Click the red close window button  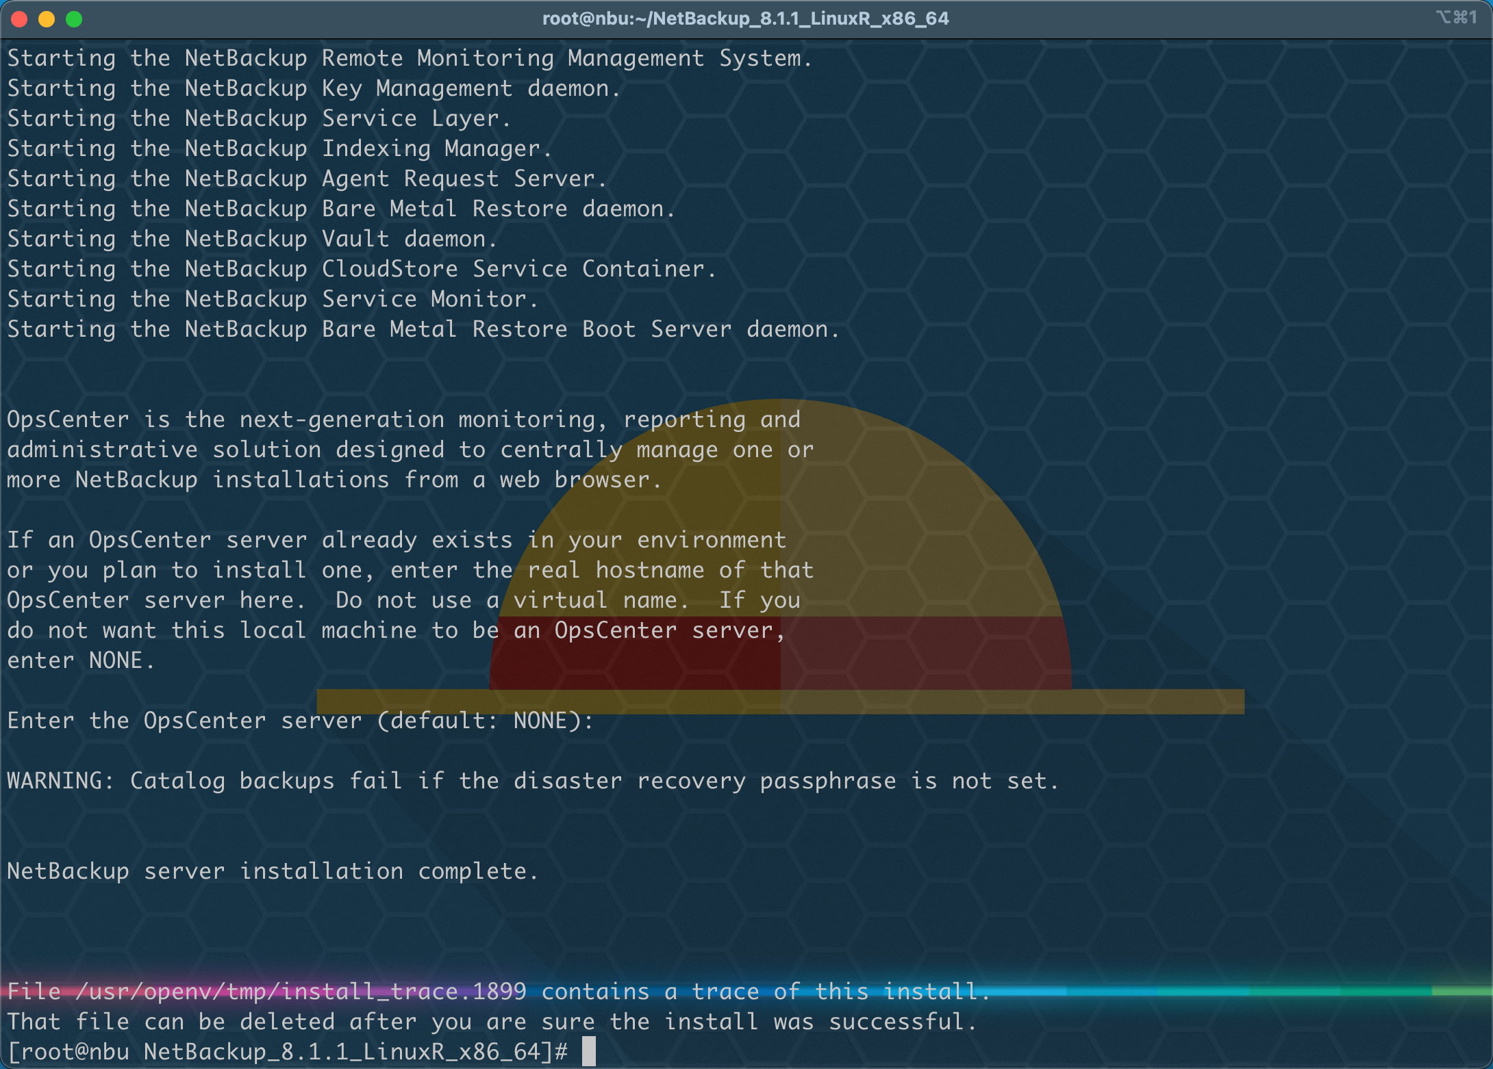(19, 19)
